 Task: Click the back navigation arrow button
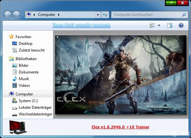coord(8,15)
